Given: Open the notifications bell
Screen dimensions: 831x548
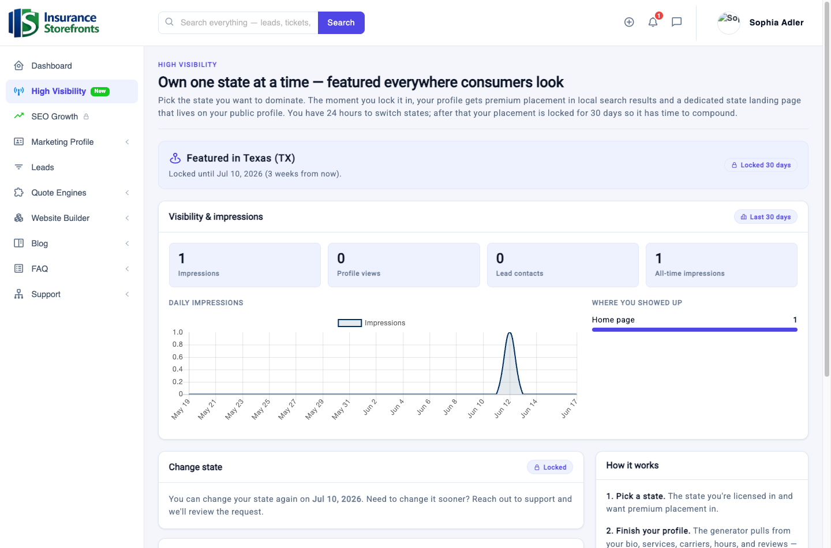Looking at the screenshot, I should (x=653, y=22).
